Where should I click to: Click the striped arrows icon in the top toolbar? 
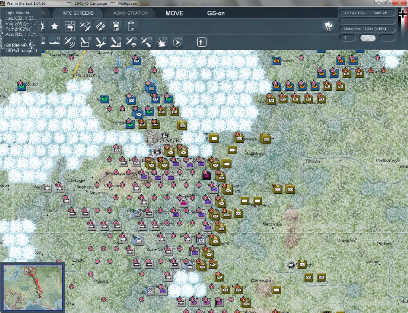[100, 26]
